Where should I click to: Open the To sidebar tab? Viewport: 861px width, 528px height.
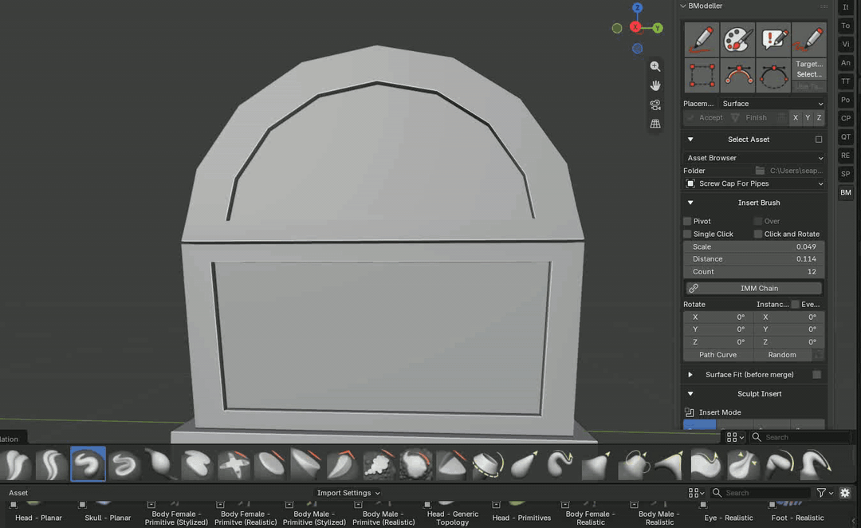click(x=846, y=26)
